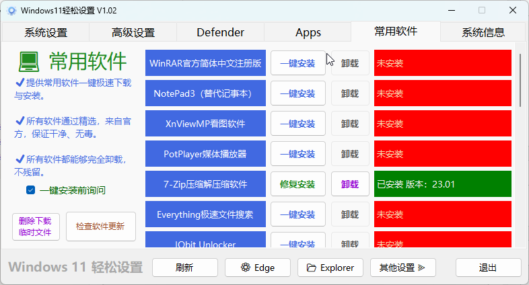The height and width of the screenshot is (285, 529).
Task: Open the 高级设置 tab
Action: click(x=133, y=32)
